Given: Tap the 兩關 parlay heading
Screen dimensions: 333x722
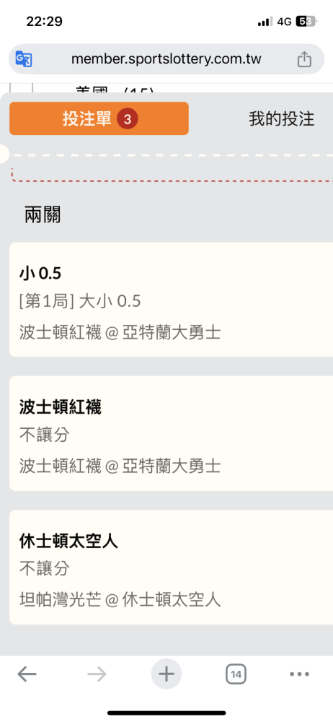Looking at the screenshot, I should (x=43, y=215).
